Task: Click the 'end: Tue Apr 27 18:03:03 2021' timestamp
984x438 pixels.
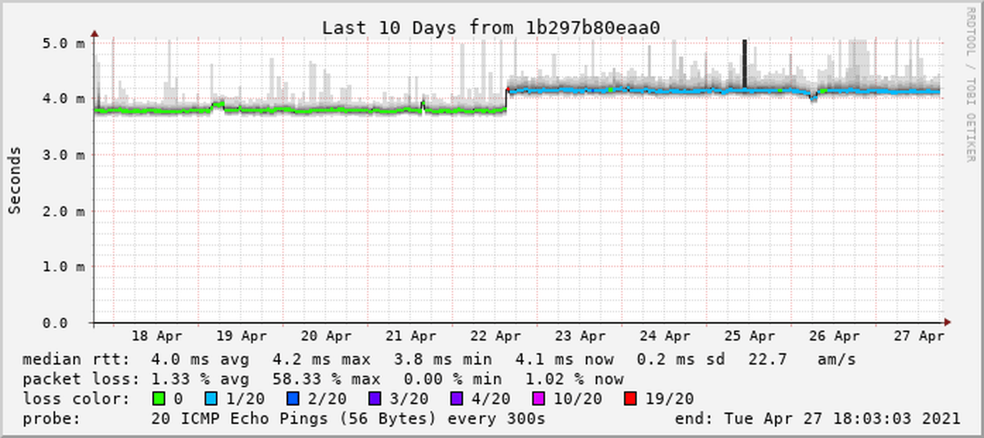Action: 817,419
